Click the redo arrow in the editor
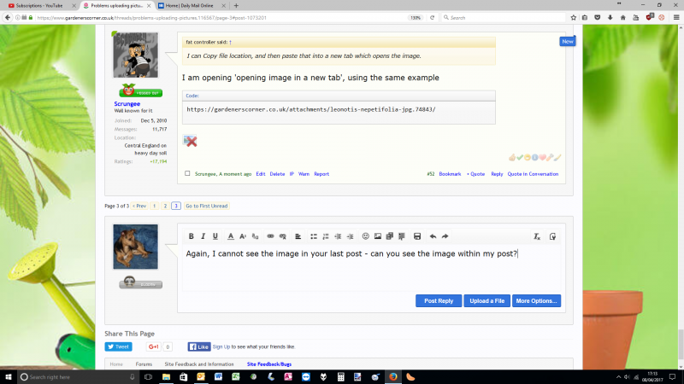This screenshot has height=384, width=684. pyautogui.click(x=445, y=236)
